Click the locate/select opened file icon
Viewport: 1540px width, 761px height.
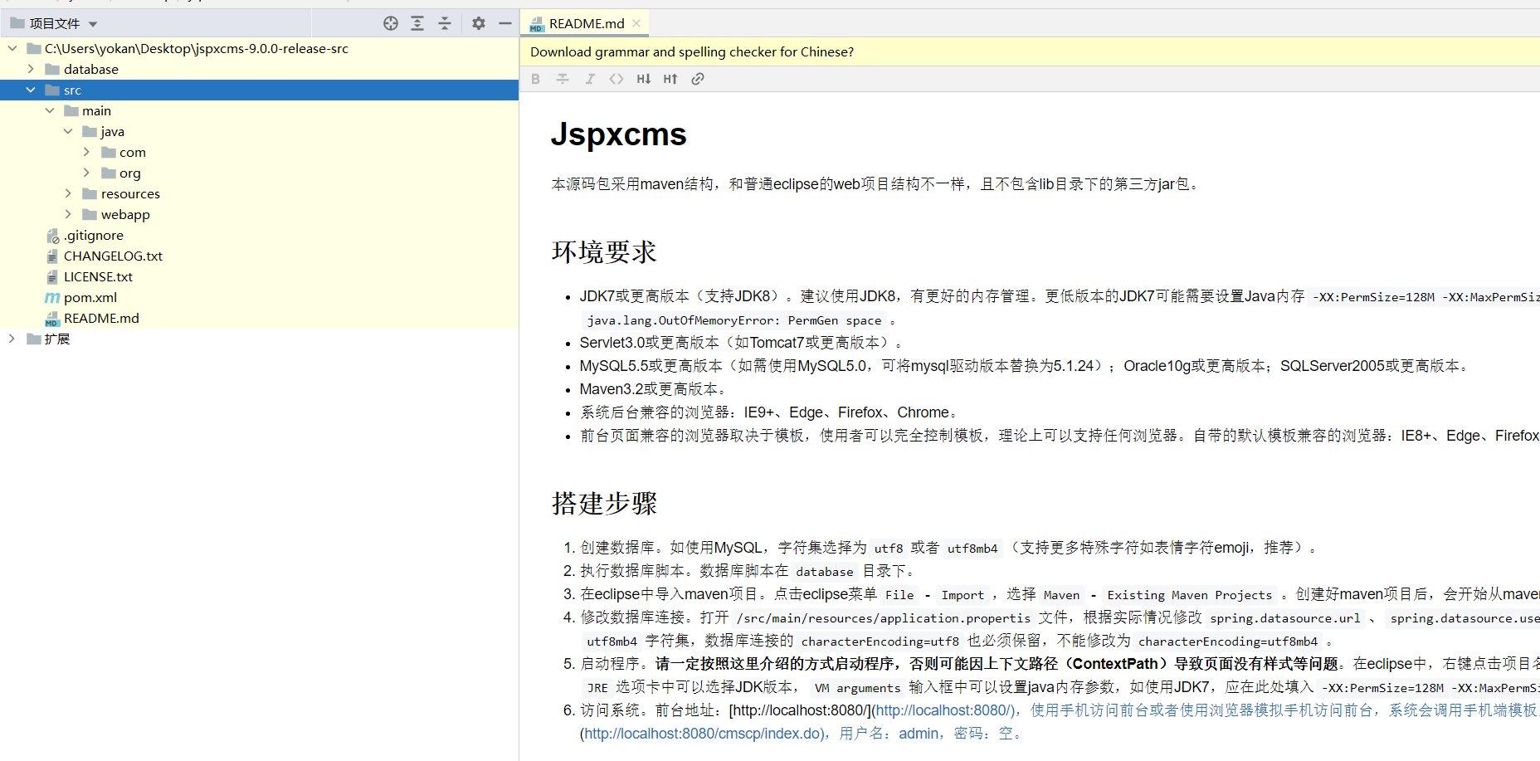pos(391,23)
